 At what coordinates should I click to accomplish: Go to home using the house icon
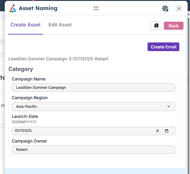coord(156,26)
